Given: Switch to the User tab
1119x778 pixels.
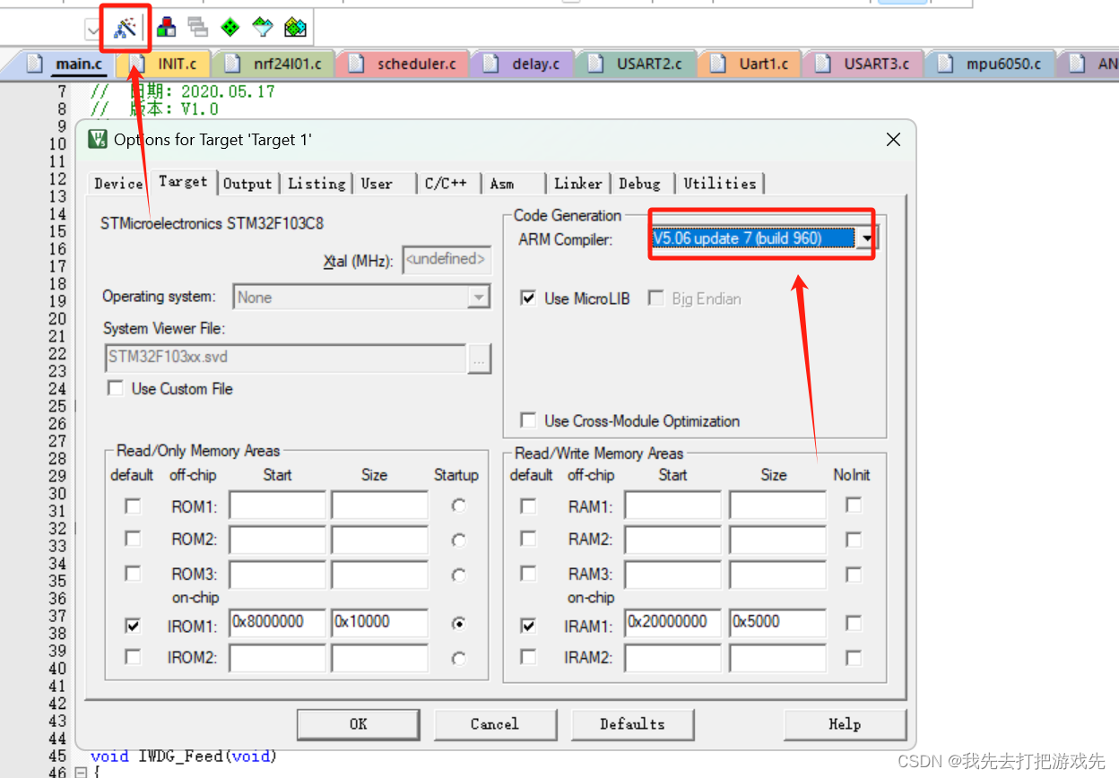Looking at the screenshot, I should [377, 184].
